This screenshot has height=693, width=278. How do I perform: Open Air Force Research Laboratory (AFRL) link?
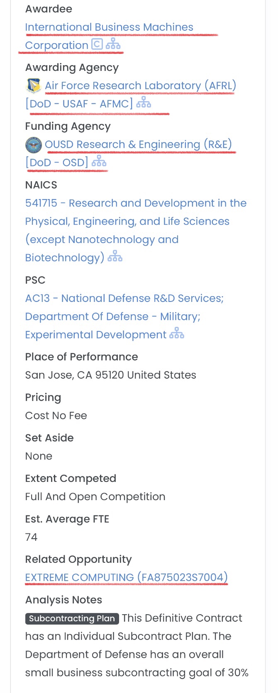(140, 86)
